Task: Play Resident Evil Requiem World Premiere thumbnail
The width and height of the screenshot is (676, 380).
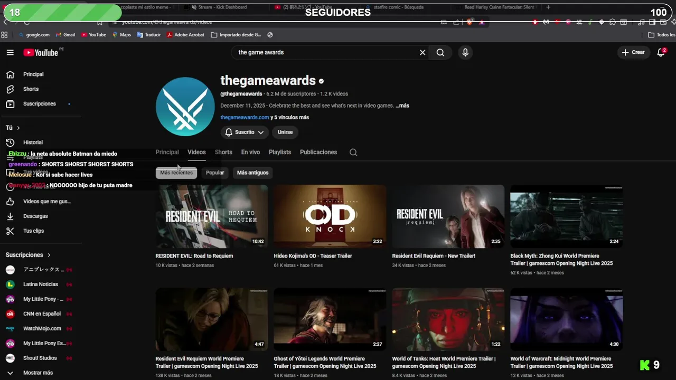Action: 212,319
